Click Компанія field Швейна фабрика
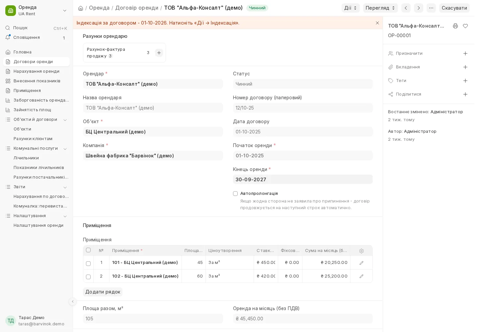Image resolution: width=478 pixels, height=332 pixels. point(153,156)
